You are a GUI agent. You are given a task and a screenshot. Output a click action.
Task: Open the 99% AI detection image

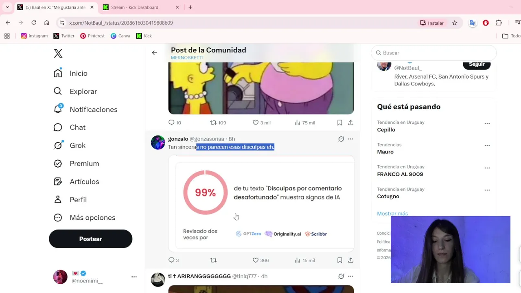click(x=261, y=203)
